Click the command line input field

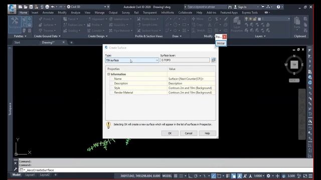166,170
